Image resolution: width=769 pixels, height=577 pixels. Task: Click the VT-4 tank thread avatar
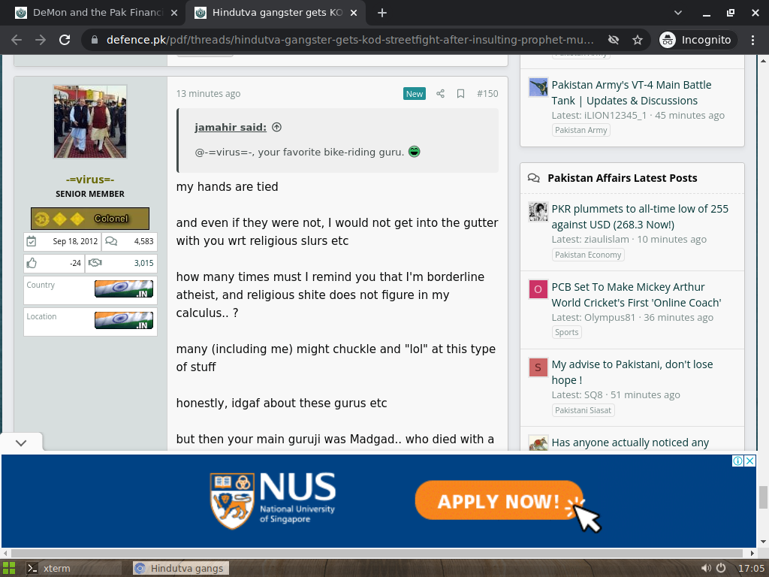[x=538, y=87]
